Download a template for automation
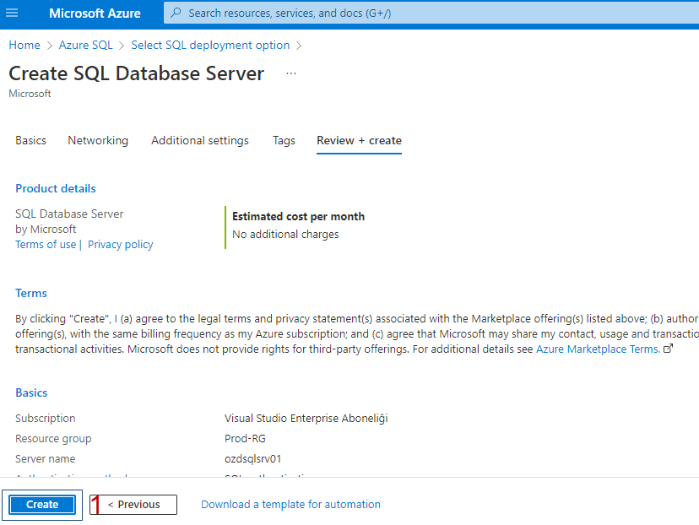This screenshot has width=699, height=525. 290,504
